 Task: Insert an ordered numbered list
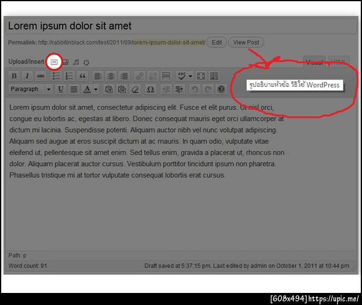[x=69, y=76]
